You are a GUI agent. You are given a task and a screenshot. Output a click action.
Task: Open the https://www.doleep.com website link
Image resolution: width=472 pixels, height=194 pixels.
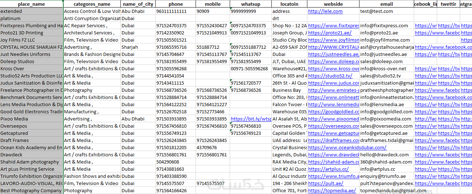click(x=333, y=61)
